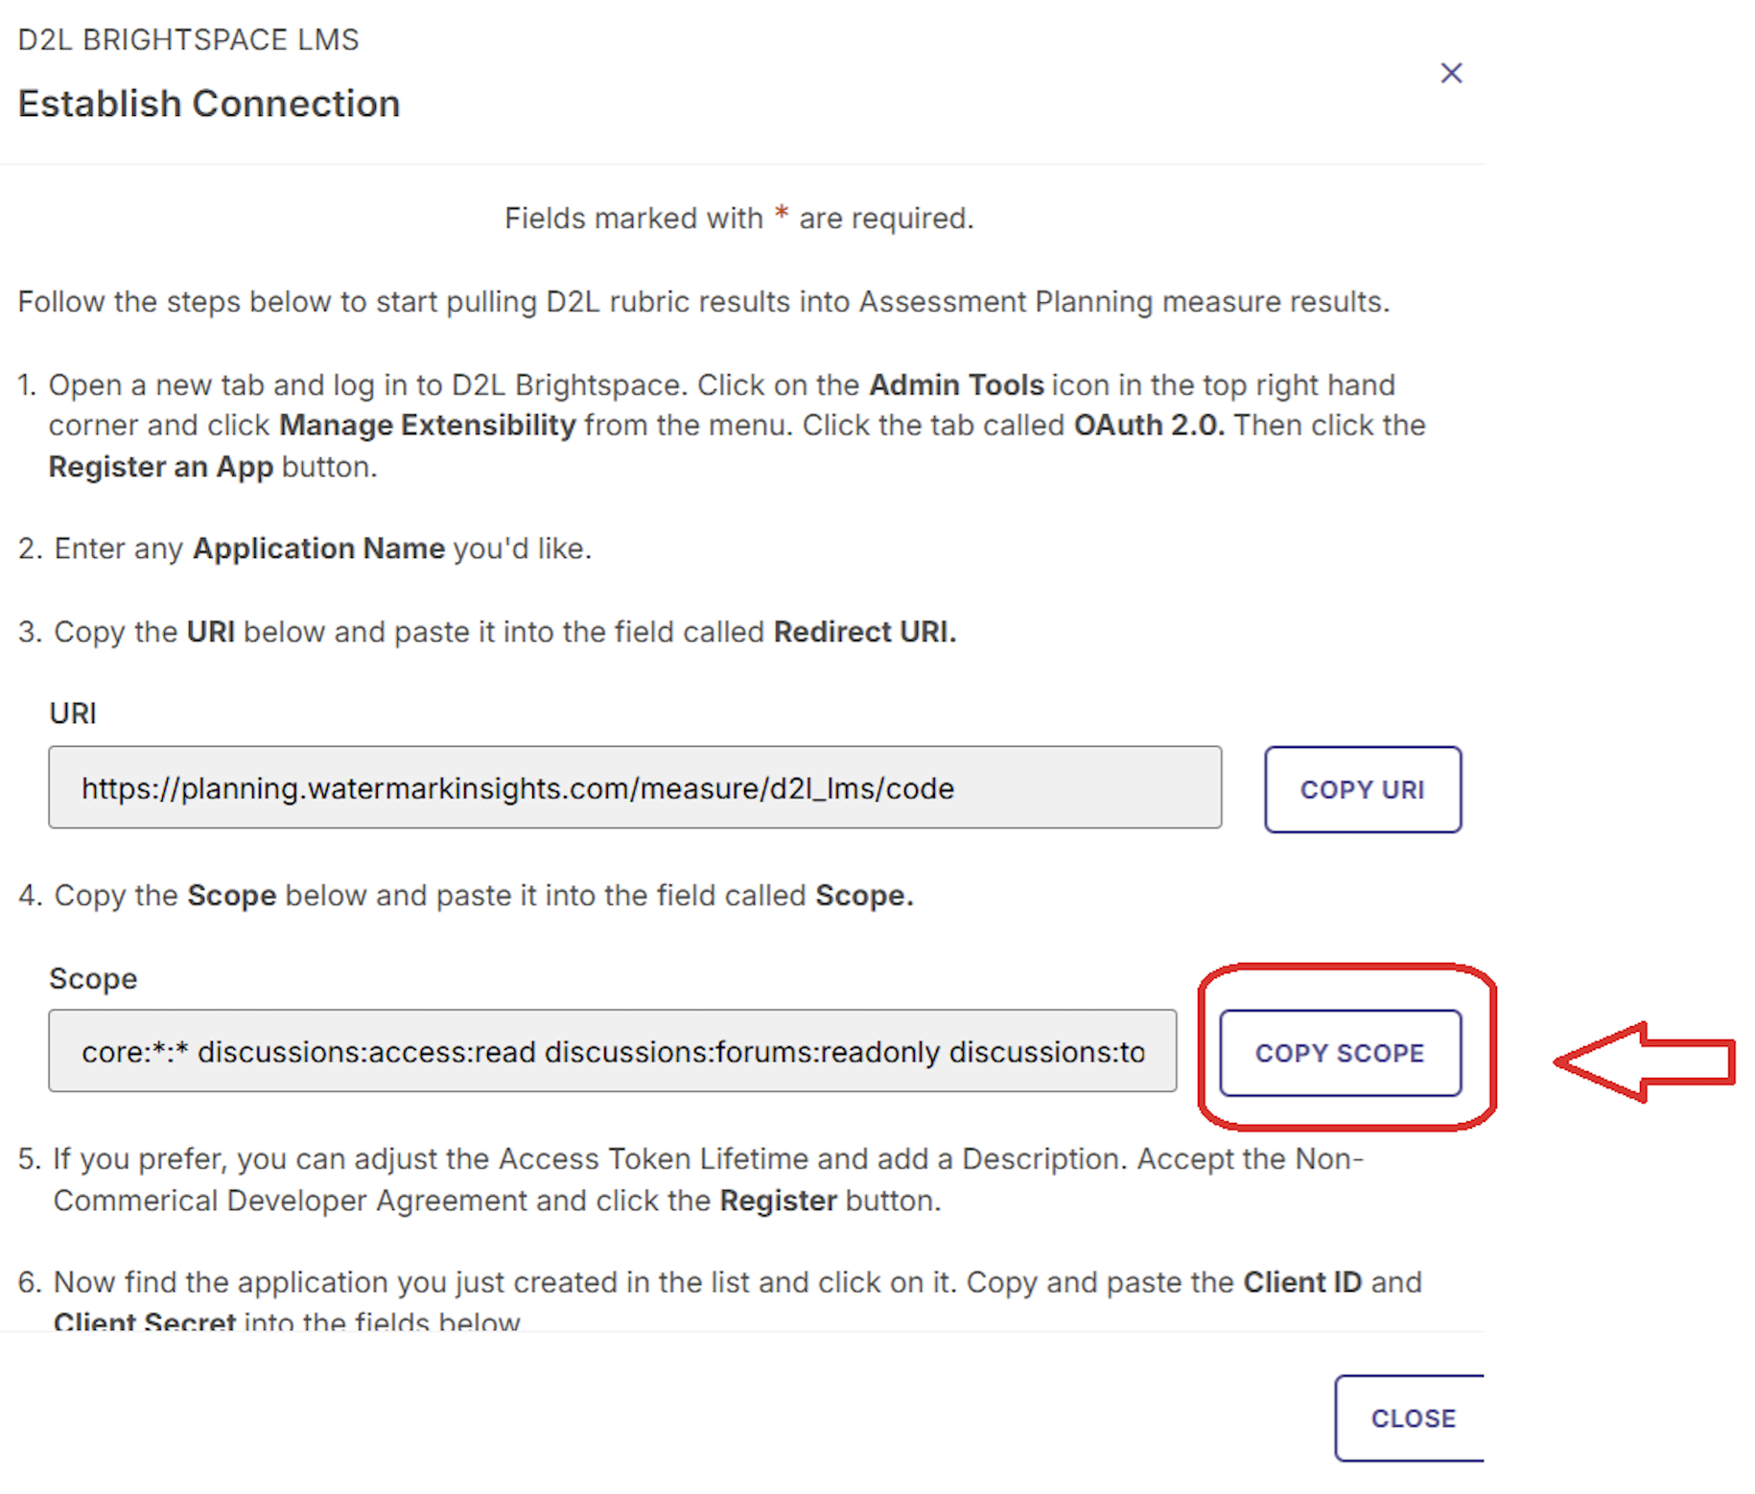1755x1494 pixels.
Task: Click the bold 'Admin Tools' text
Action: pos(956,385)
